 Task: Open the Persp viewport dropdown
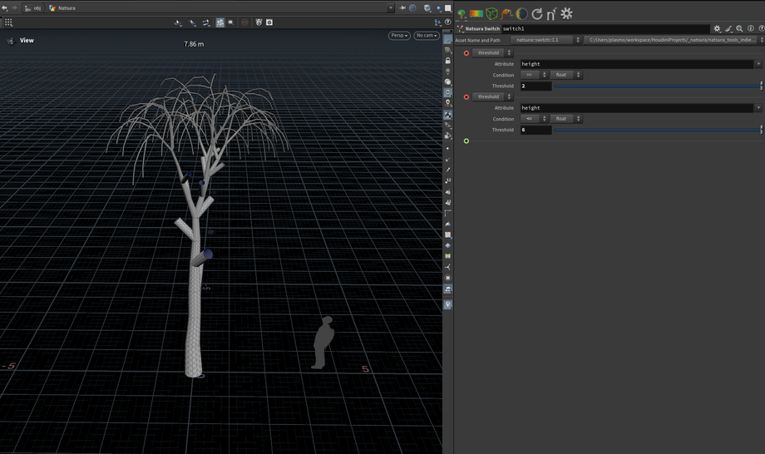tap(399, 36)
